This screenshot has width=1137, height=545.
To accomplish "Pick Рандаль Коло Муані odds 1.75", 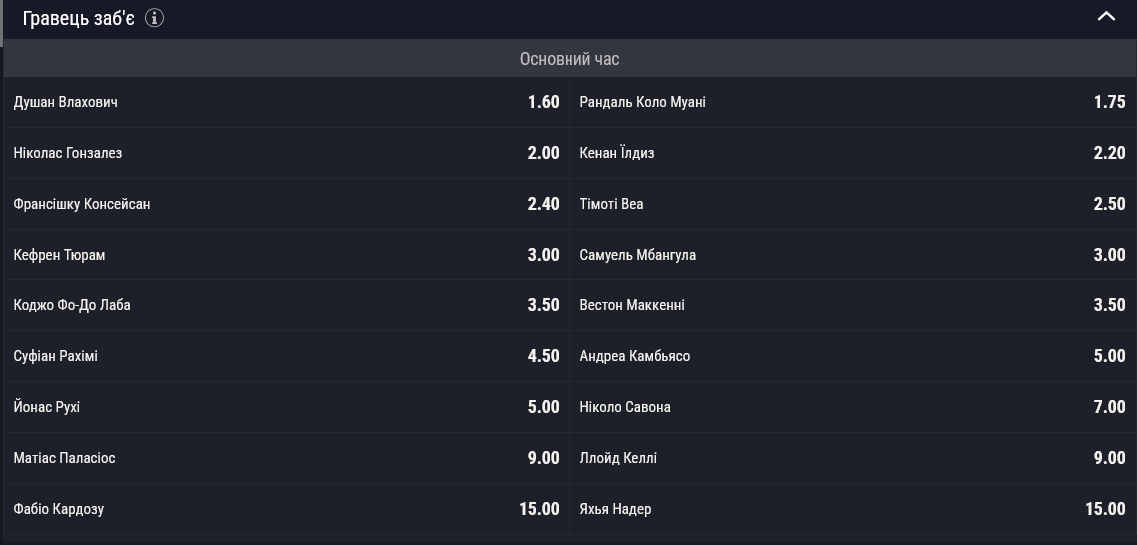I will point(853,102).
